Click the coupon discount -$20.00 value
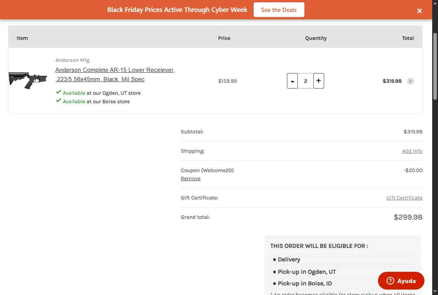 tap(413, 171)
